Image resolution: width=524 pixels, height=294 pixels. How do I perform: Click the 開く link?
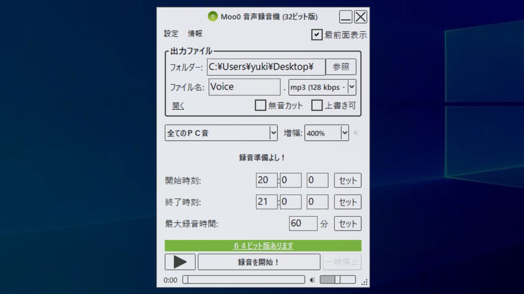click(178, 106)
